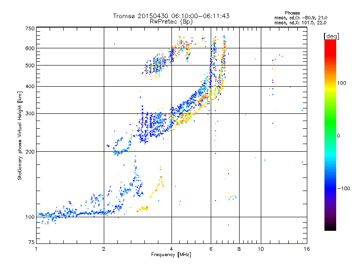Click the black bottom of the colorbar

tap(330, 229)
